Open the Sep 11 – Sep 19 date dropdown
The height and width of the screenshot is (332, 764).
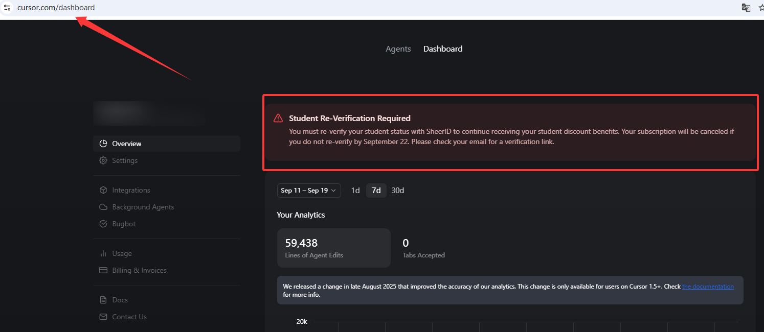(309, 191)
